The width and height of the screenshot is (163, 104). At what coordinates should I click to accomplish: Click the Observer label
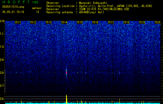[53, 3]
